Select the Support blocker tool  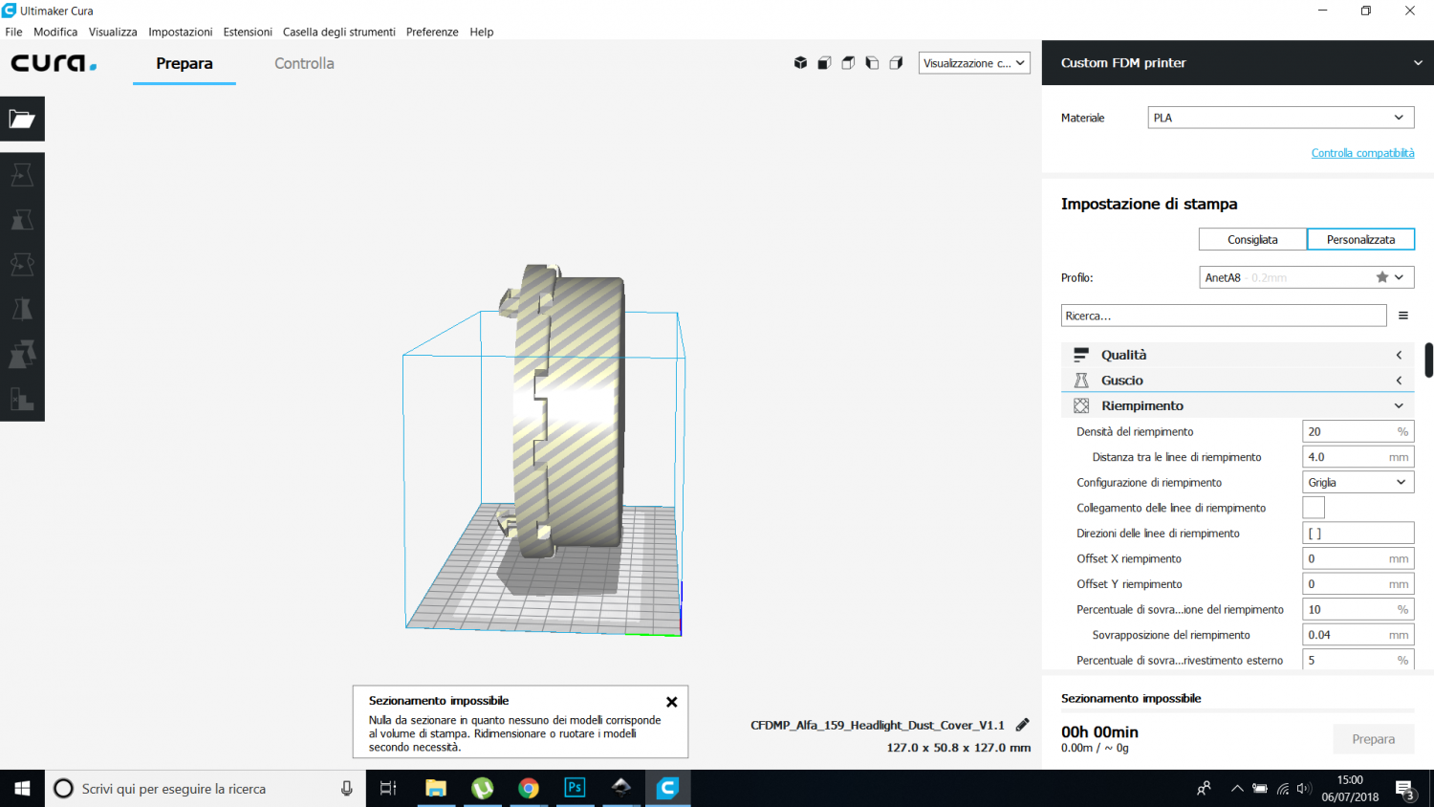pyautogui.click(x=22, y=399)
